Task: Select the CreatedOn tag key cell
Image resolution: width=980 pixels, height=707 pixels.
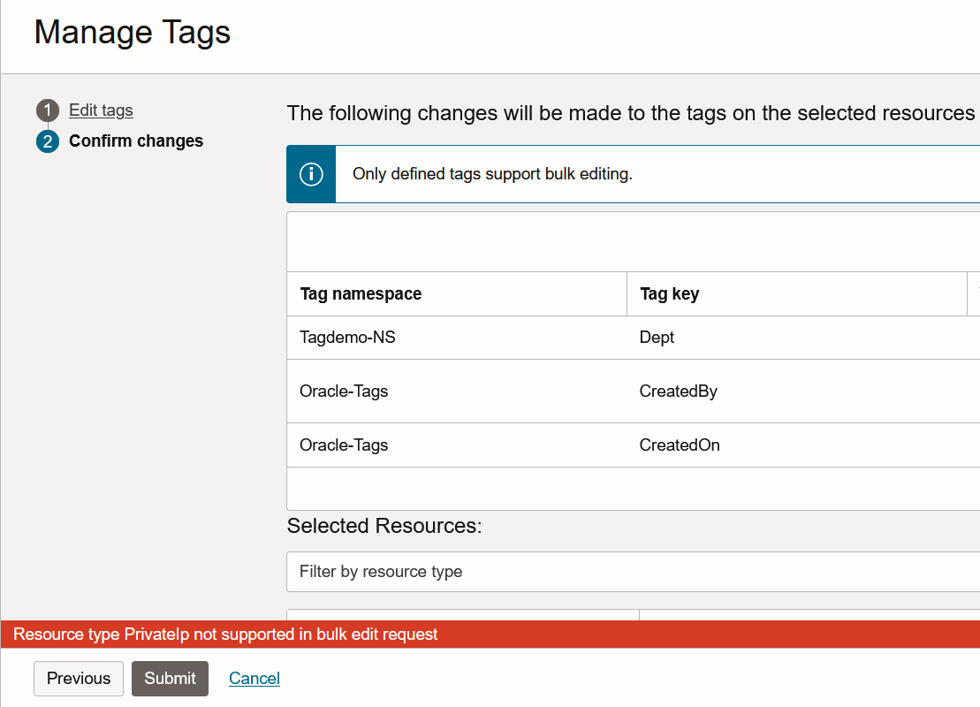Action: tap(680, 445)
